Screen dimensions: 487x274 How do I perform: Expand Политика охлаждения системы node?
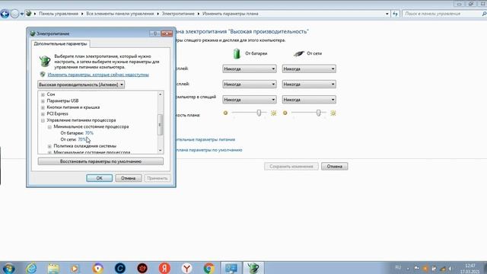coord(49,146)
